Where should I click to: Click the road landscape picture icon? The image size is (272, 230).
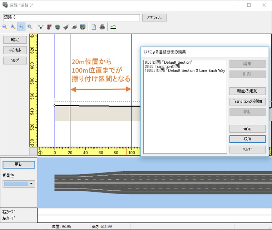click(83, 27)
